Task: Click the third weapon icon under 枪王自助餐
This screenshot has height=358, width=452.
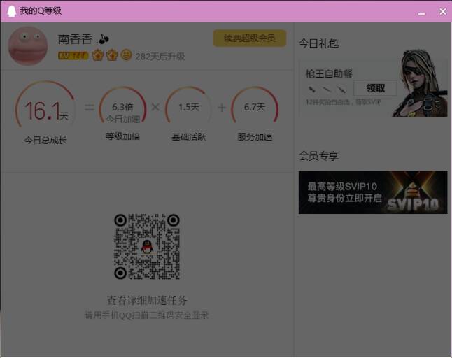Action: click(341, 89)
